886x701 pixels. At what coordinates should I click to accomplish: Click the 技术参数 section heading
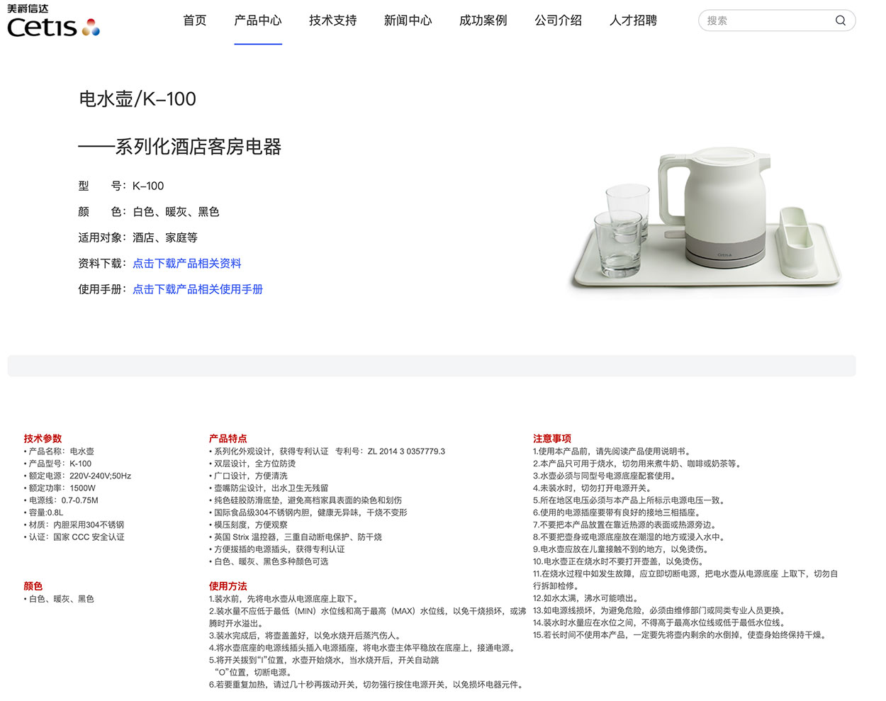click(43, 438)
